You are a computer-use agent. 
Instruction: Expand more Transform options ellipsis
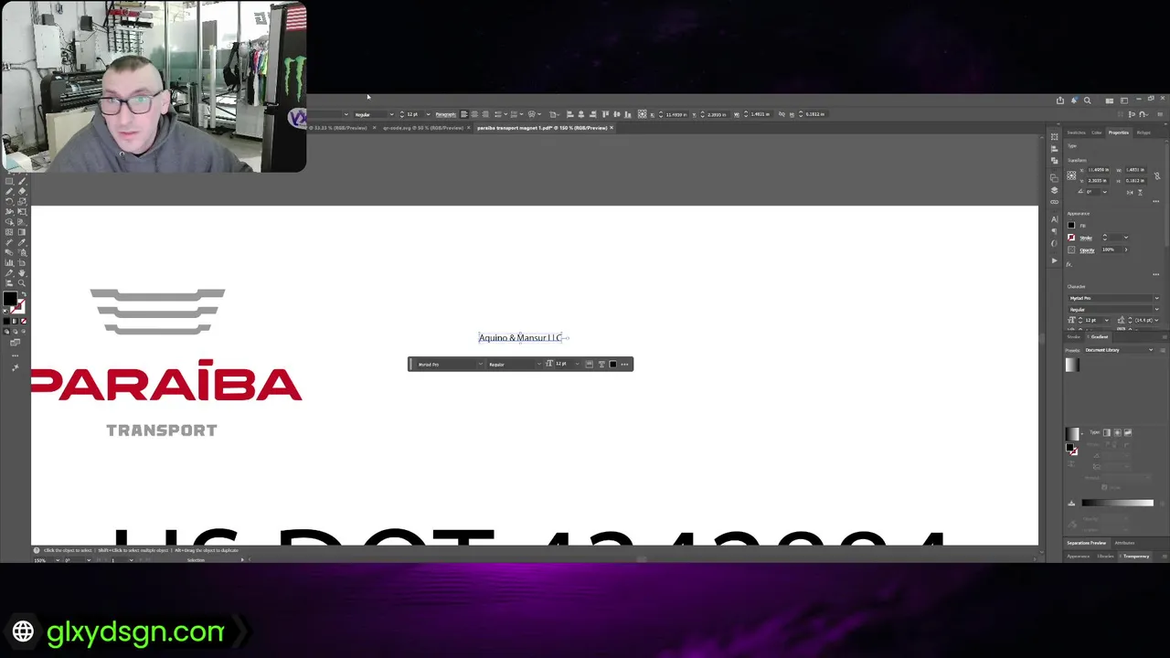click(1156, 201)
